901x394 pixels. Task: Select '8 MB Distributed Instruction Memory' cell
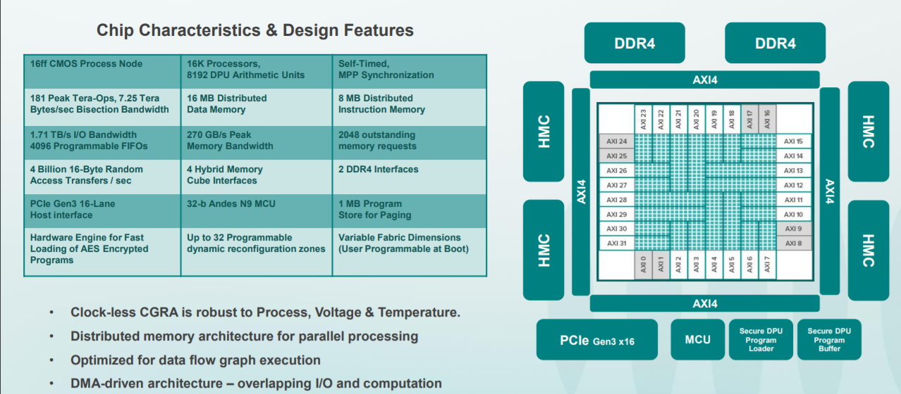point(409,106)
